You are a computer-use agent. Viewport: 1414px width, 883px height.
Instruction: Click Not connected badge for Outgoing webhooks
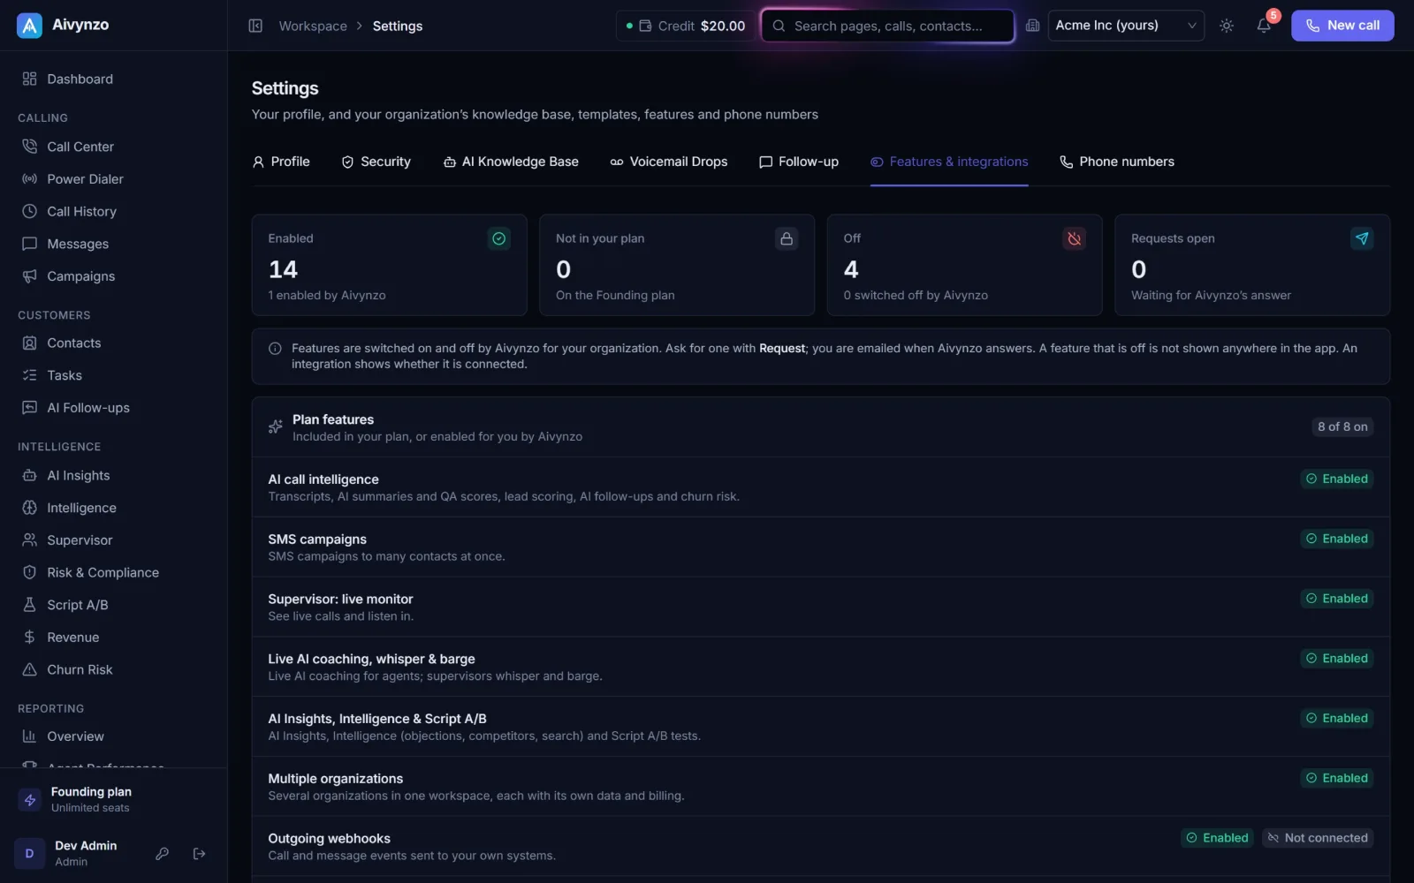coord(1317,838)
